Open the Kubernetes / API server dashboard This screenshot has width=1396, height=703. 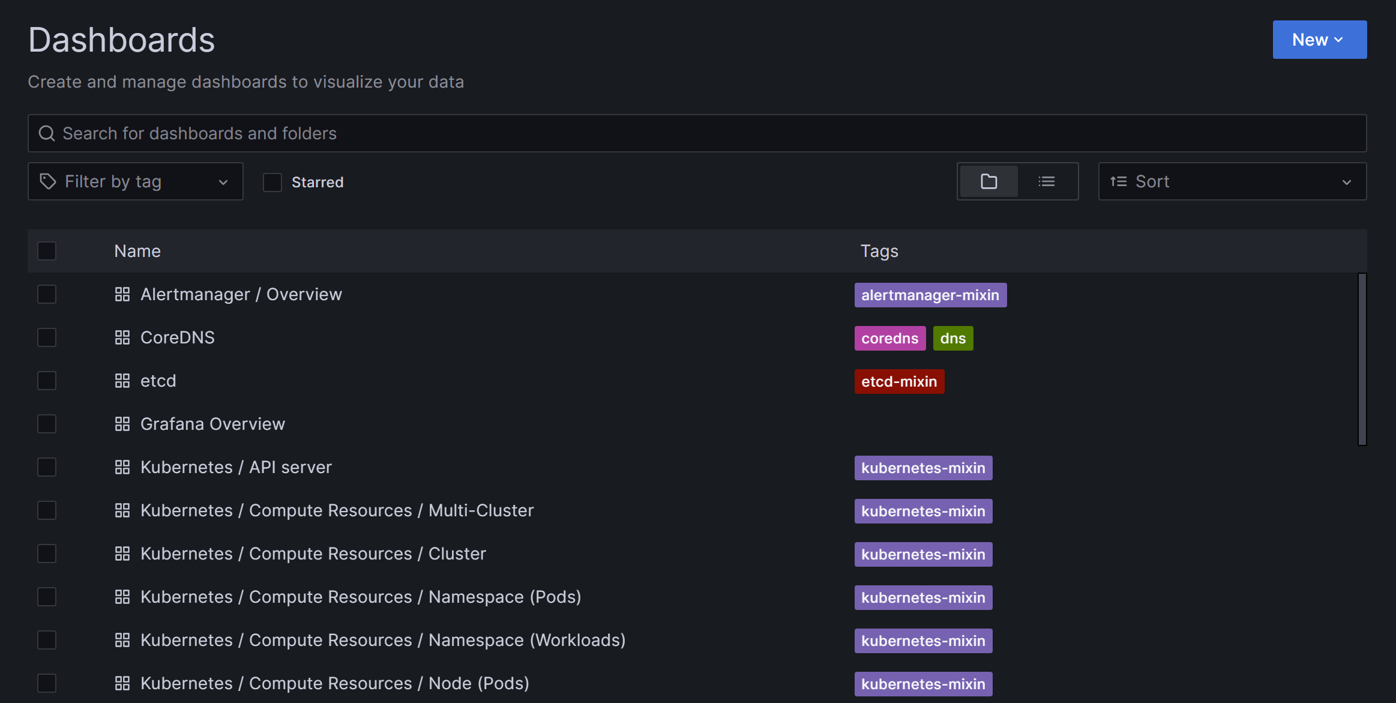pos(236,467)
